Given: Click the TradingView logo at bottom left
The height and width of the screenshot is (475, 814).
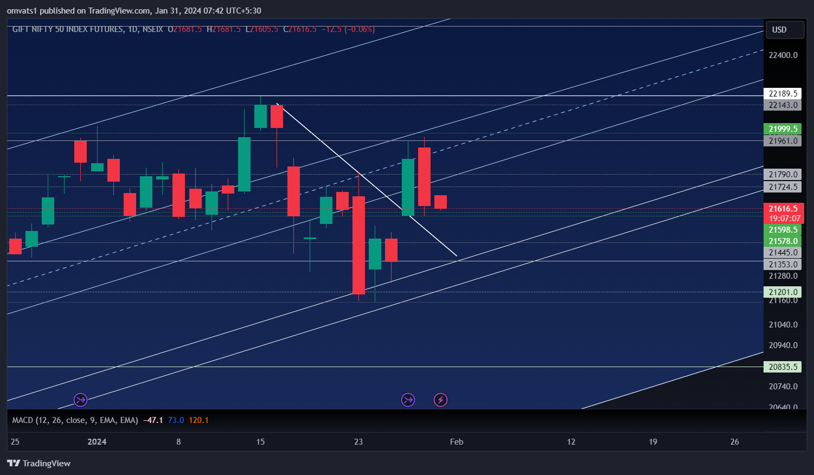Looking at the screenshot, I should point(39,463).
